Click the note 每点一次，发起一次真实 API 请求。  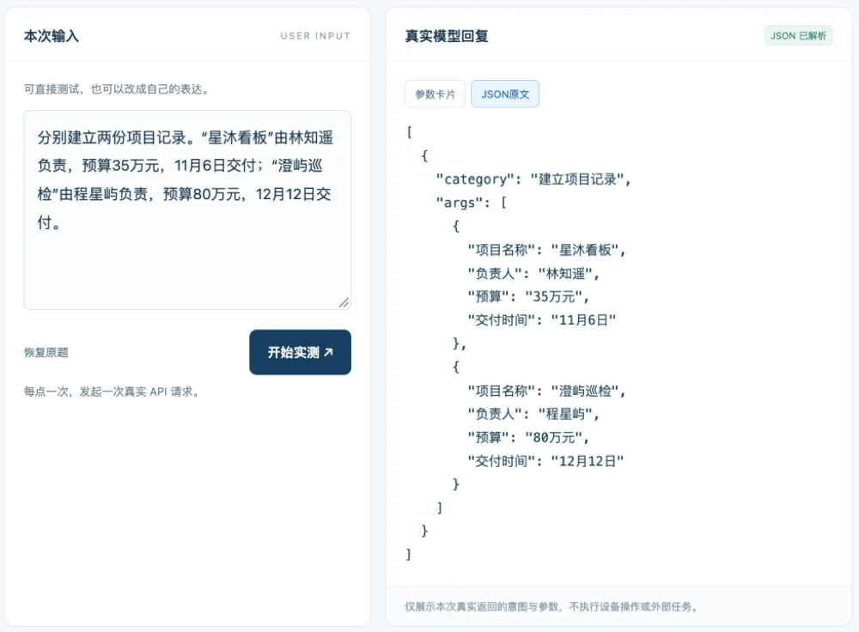point(113,392)
